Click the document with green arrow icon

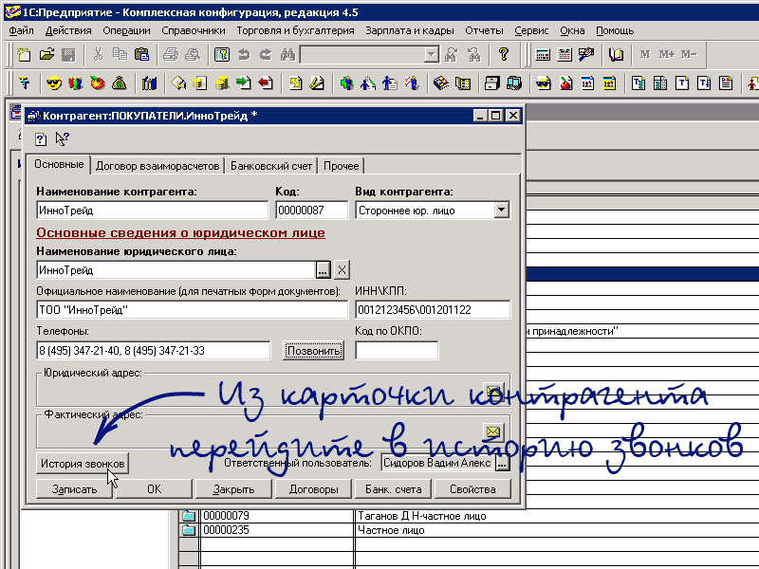point(244,83)
